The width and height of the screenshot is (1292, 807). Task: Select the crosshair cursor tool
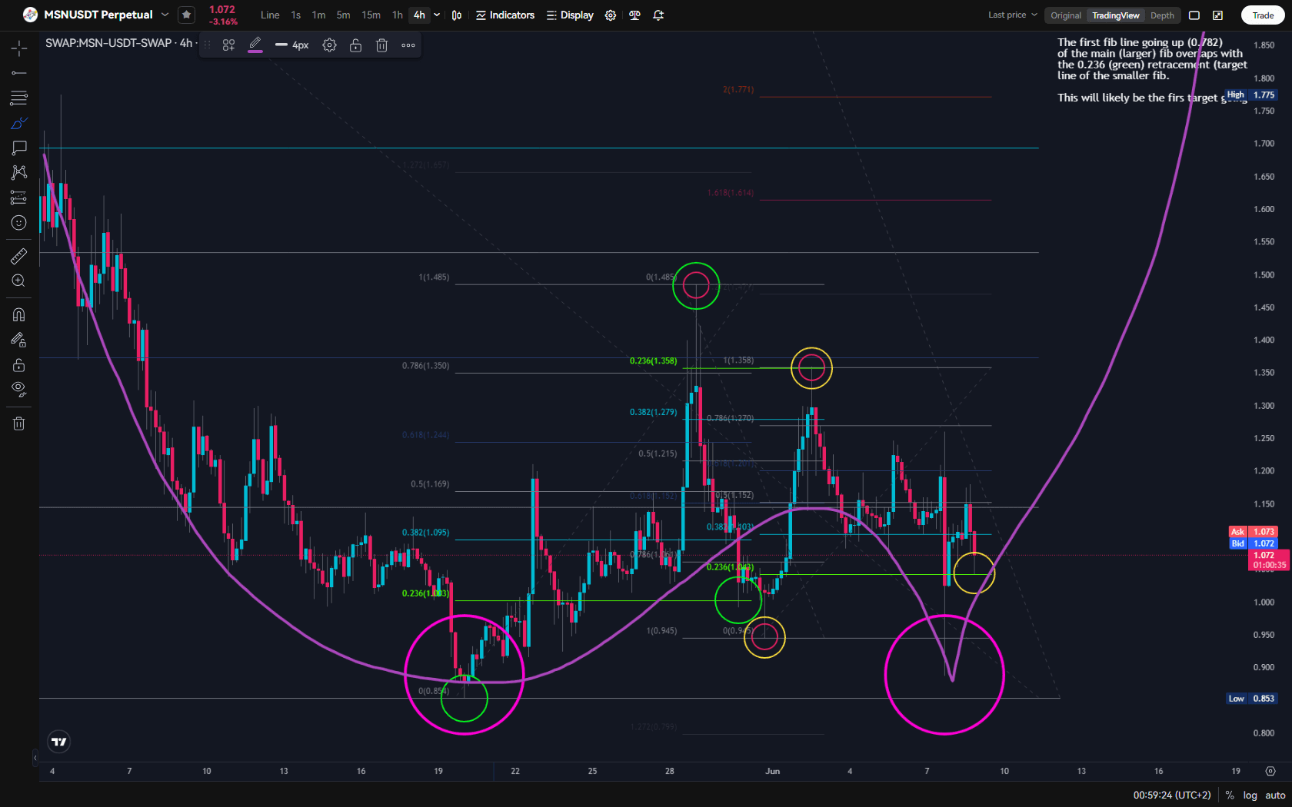point(19,48)
